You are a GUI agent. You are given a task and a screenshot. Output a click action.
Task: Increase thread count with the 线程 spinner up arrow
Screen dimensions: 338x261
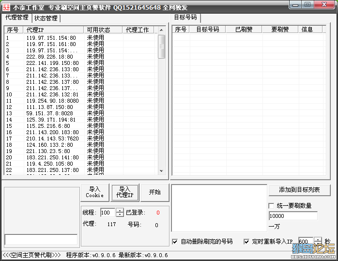tap(120, 210)
